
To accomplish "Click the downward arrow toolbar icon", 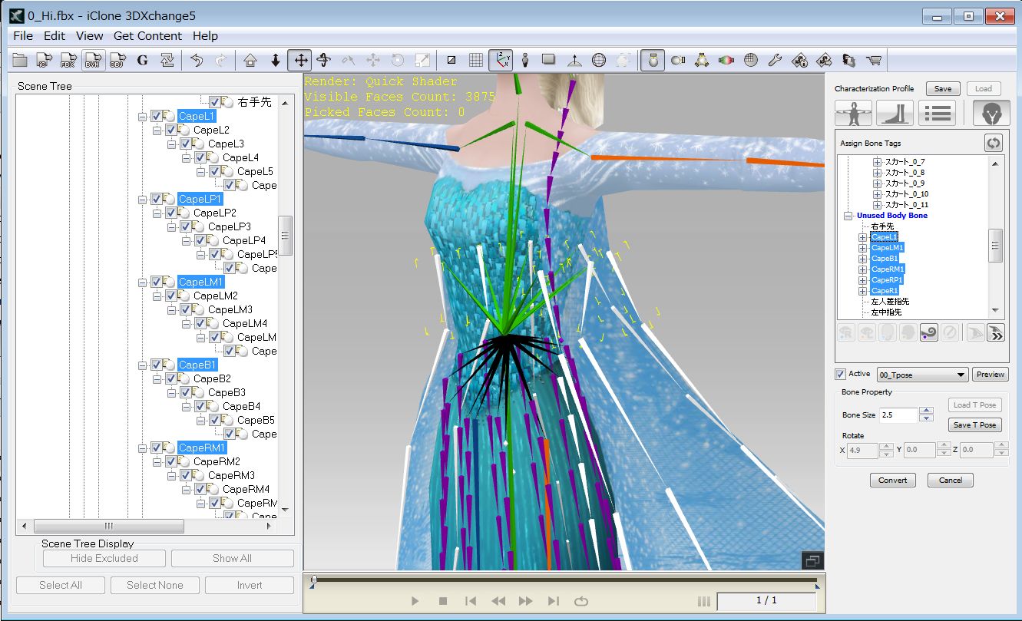I will pyautogui.click(x=275, y=60).
